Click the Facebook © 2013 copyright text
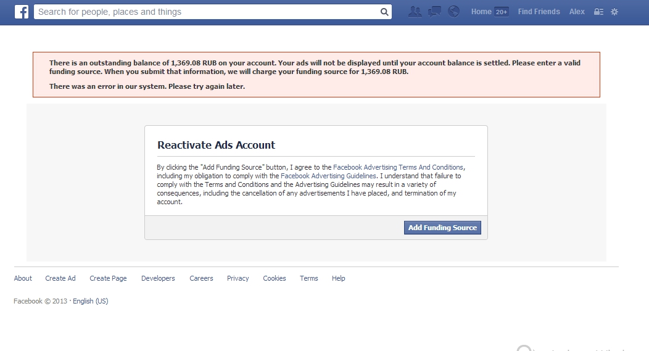 pyautogui.click(x=40, y=301)
